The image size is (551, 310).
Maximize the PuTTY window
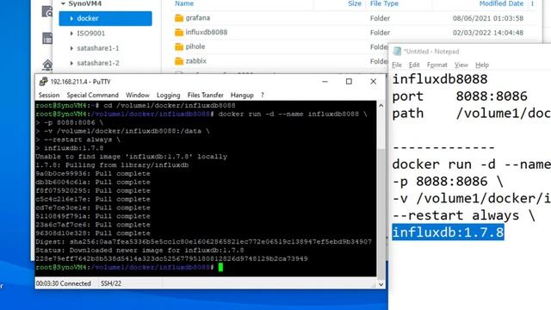[349, 82]
